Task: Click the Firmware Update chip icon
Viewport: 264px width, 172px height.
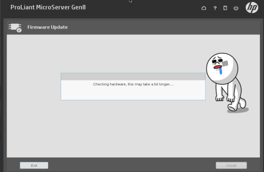Action: coord(15,28)
